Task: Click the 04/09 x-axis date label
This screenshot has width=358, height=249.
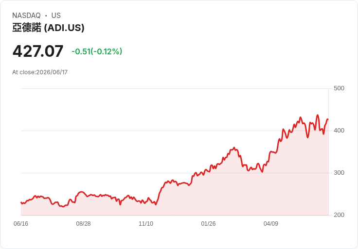Action: tap(271, 224)
